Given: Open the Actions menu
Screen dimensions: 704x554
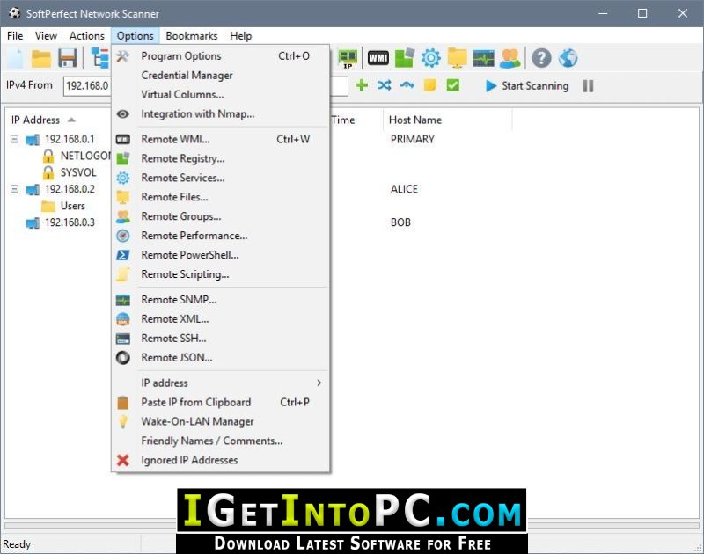Looking at the screenshot, I should (86, 35).
